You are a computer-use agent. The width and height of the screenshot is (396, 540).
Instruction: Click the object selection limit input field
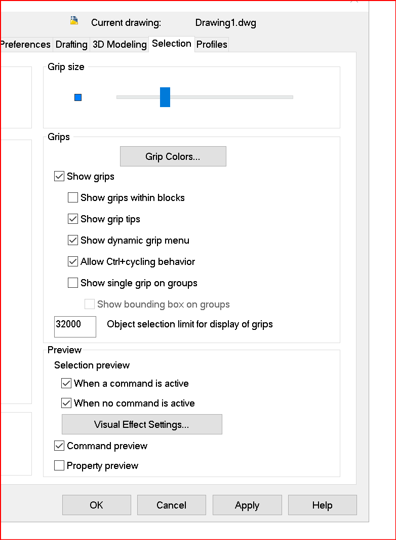(x=74, y=326)
